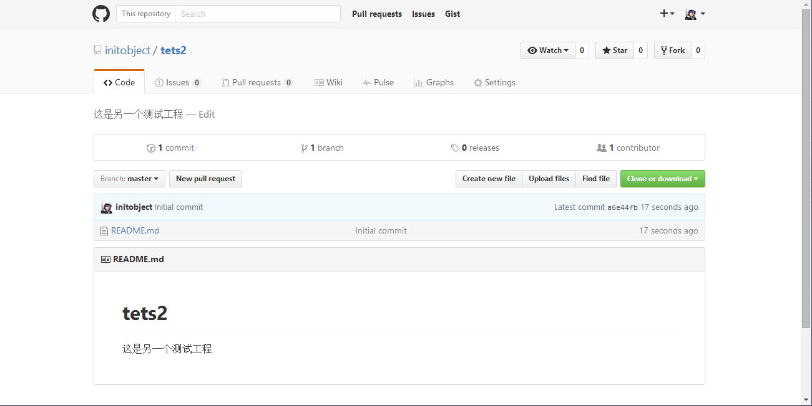812x406 pixels.
Task: View the 1 commit history link
Action: (170, 148)
